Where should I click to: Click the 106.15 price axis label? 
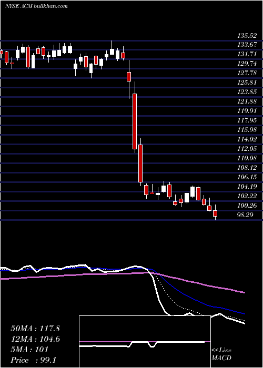[247, 177]
